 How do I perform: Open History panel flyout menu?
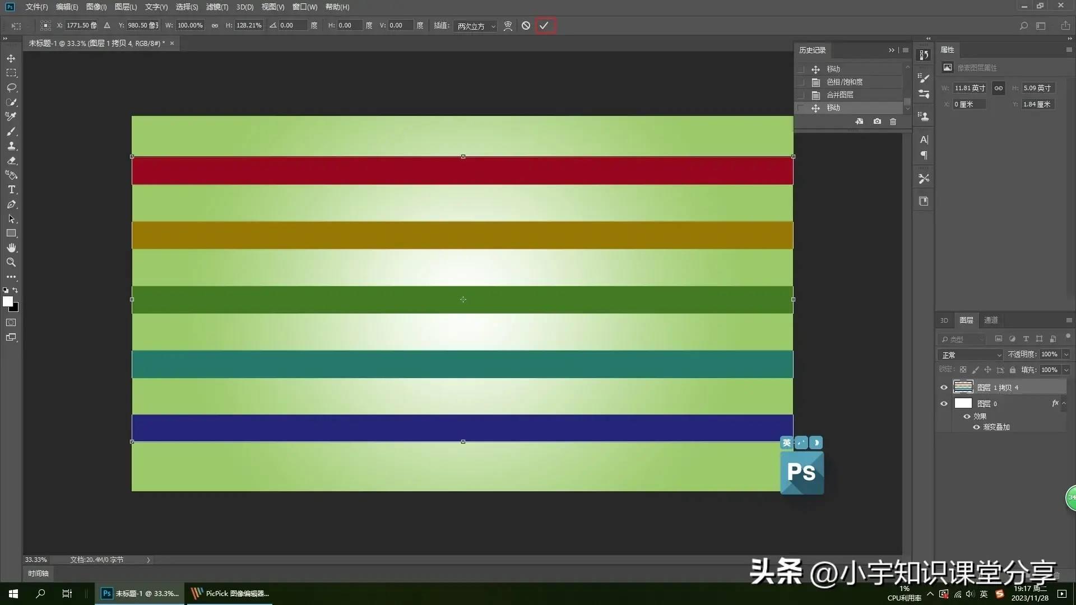(906, 50)
